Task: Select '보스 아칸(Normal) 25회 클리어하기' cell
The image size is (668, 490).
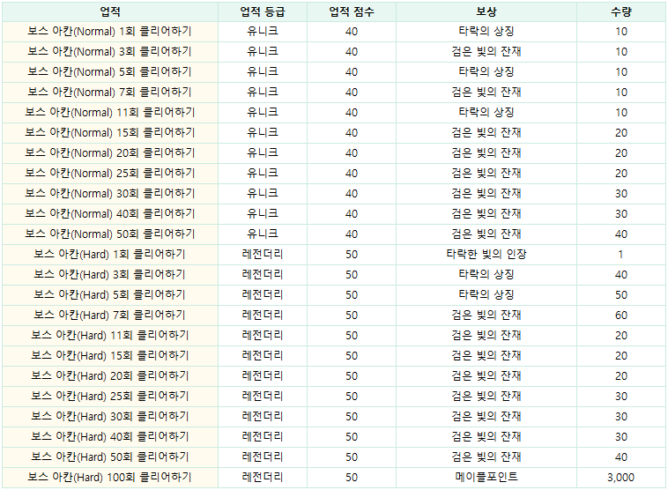Action: click(110, 173)
